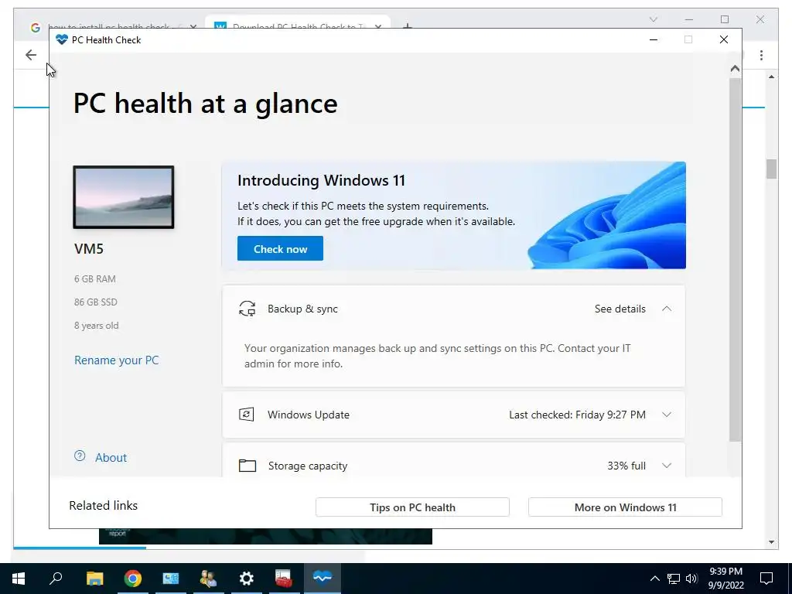
Task: Show hidden system tray icons
Action: [654, 579]
